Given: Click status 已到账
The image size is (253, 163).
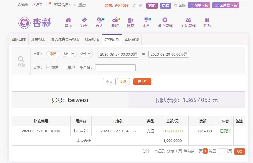Looking at the screenshot, I should click(x=225, y=131).
